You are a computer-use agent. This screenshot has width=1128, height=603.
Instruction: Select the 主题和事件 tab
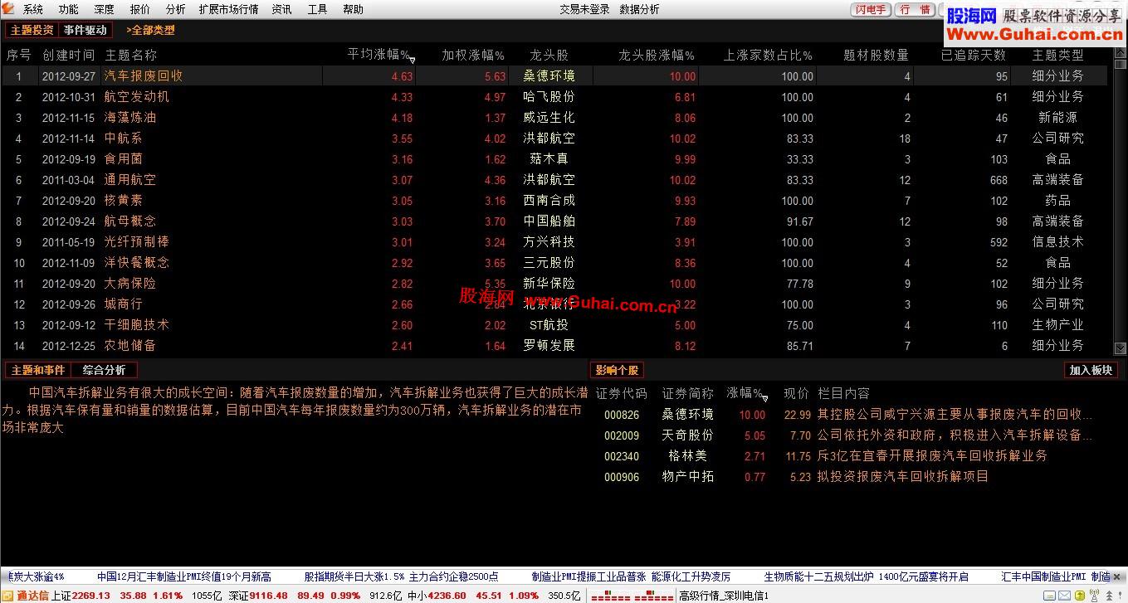click(x=37, y=370)
